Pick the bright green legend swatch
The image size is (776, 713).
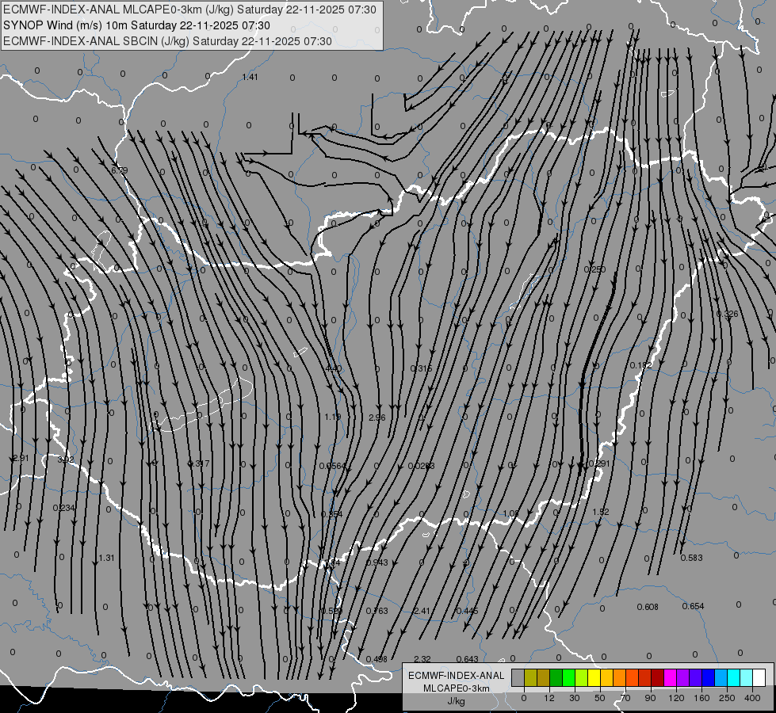click(x=568, y=677)
